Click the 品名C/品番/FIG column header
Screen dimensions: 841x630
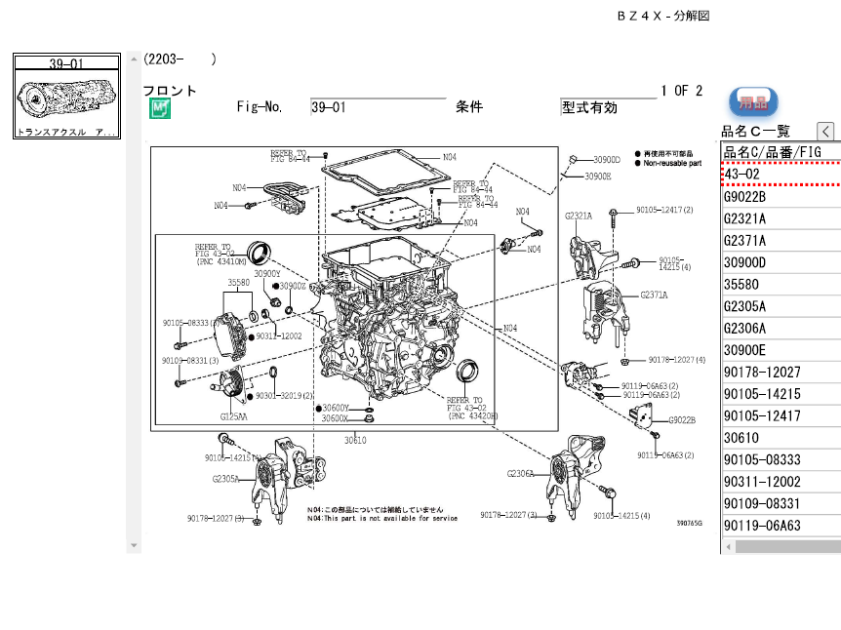[x=781, y=152]
